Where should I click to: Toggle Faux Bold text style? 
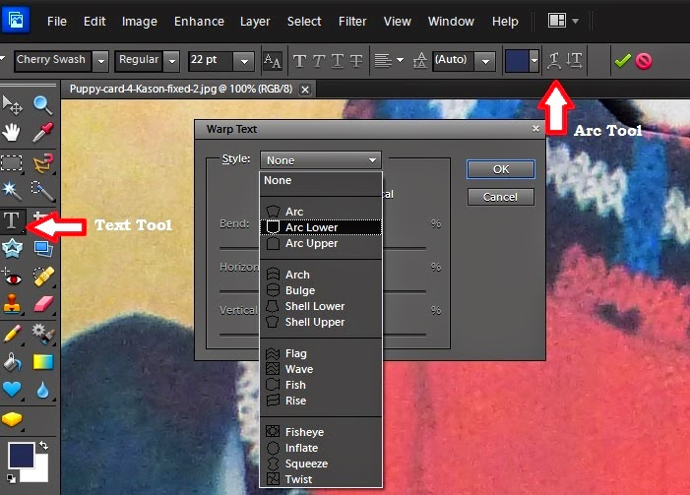coord(299,61)
